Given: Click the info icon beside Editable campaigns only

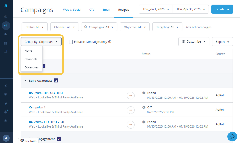Looking at the screenshot, I should [x=110, y=42].
